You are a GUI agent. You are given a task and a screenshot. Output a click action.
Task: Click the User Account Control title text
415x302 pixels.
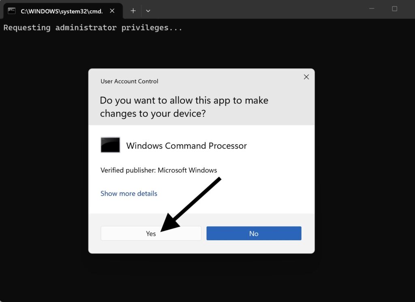point(129,81)
